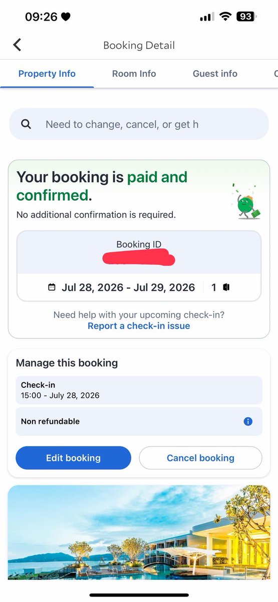Open the Guest info tab
The image size is (278, 602).
(215, 74)
